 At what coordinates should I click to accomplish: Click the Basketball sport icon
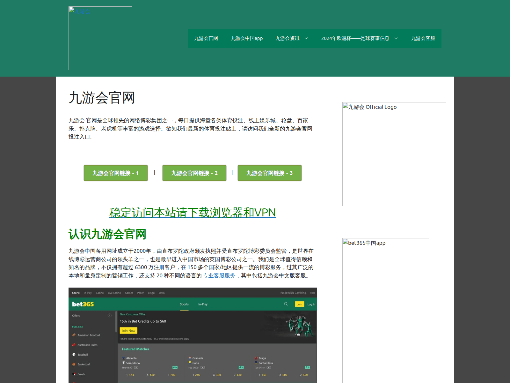click(x=74, y=364)
